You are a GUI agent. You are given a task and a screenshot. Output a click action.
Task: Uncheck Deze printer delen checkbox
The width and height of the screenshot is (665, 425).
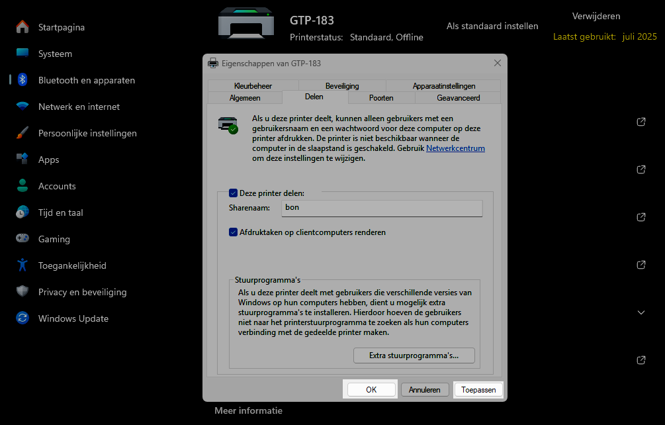tap(233, 193)
